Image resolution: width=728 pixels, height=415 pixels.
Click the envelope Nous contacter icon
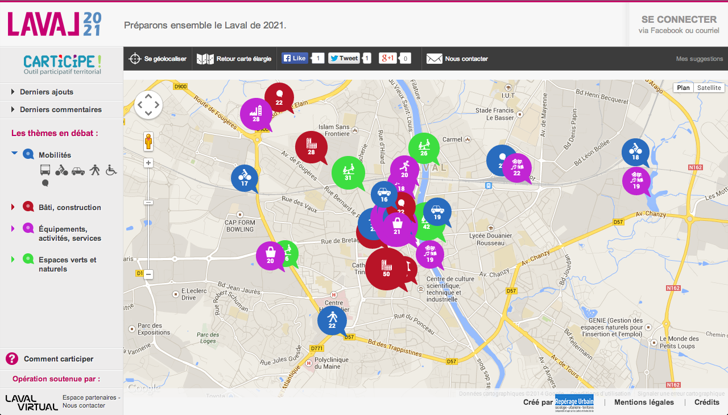[435, 59]
